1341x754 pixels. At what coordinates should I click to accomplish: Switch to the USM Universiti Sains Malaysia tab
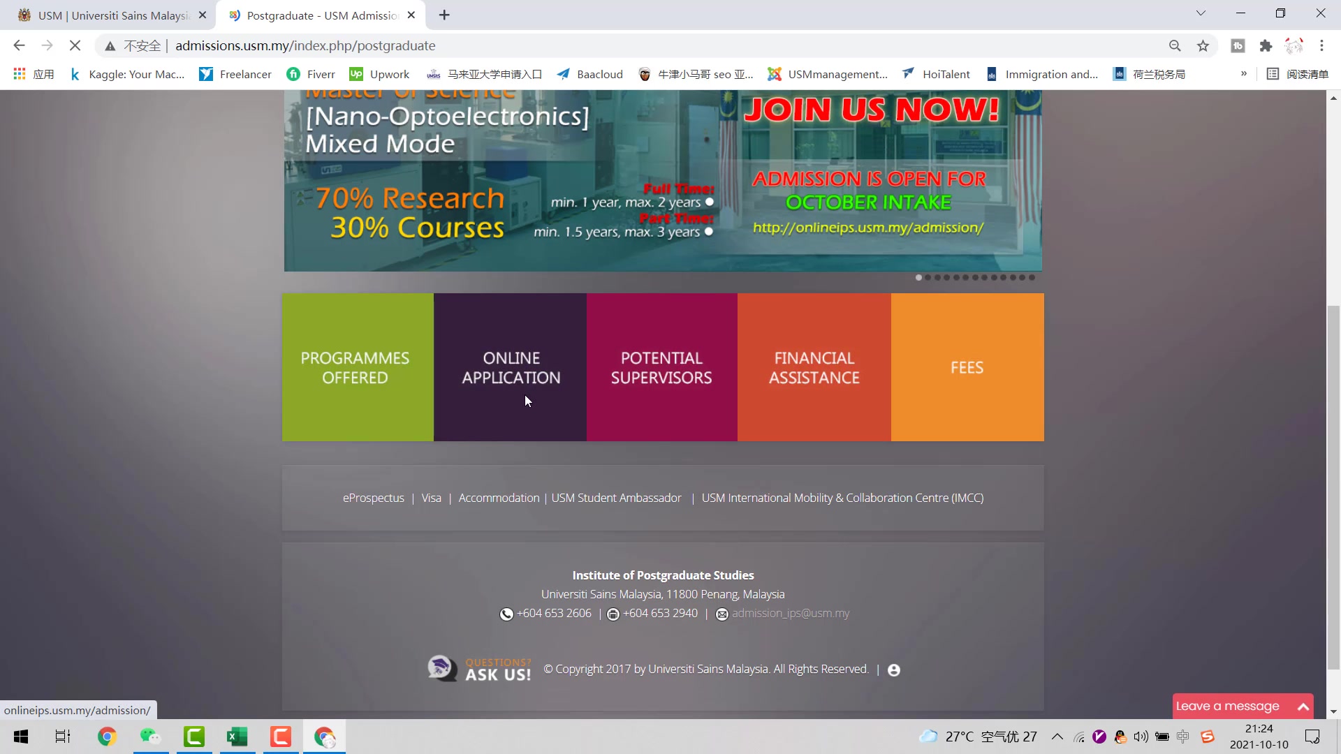coord(112,15)
